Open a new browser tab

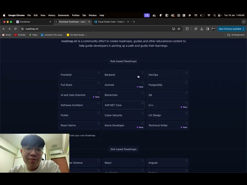134,22
